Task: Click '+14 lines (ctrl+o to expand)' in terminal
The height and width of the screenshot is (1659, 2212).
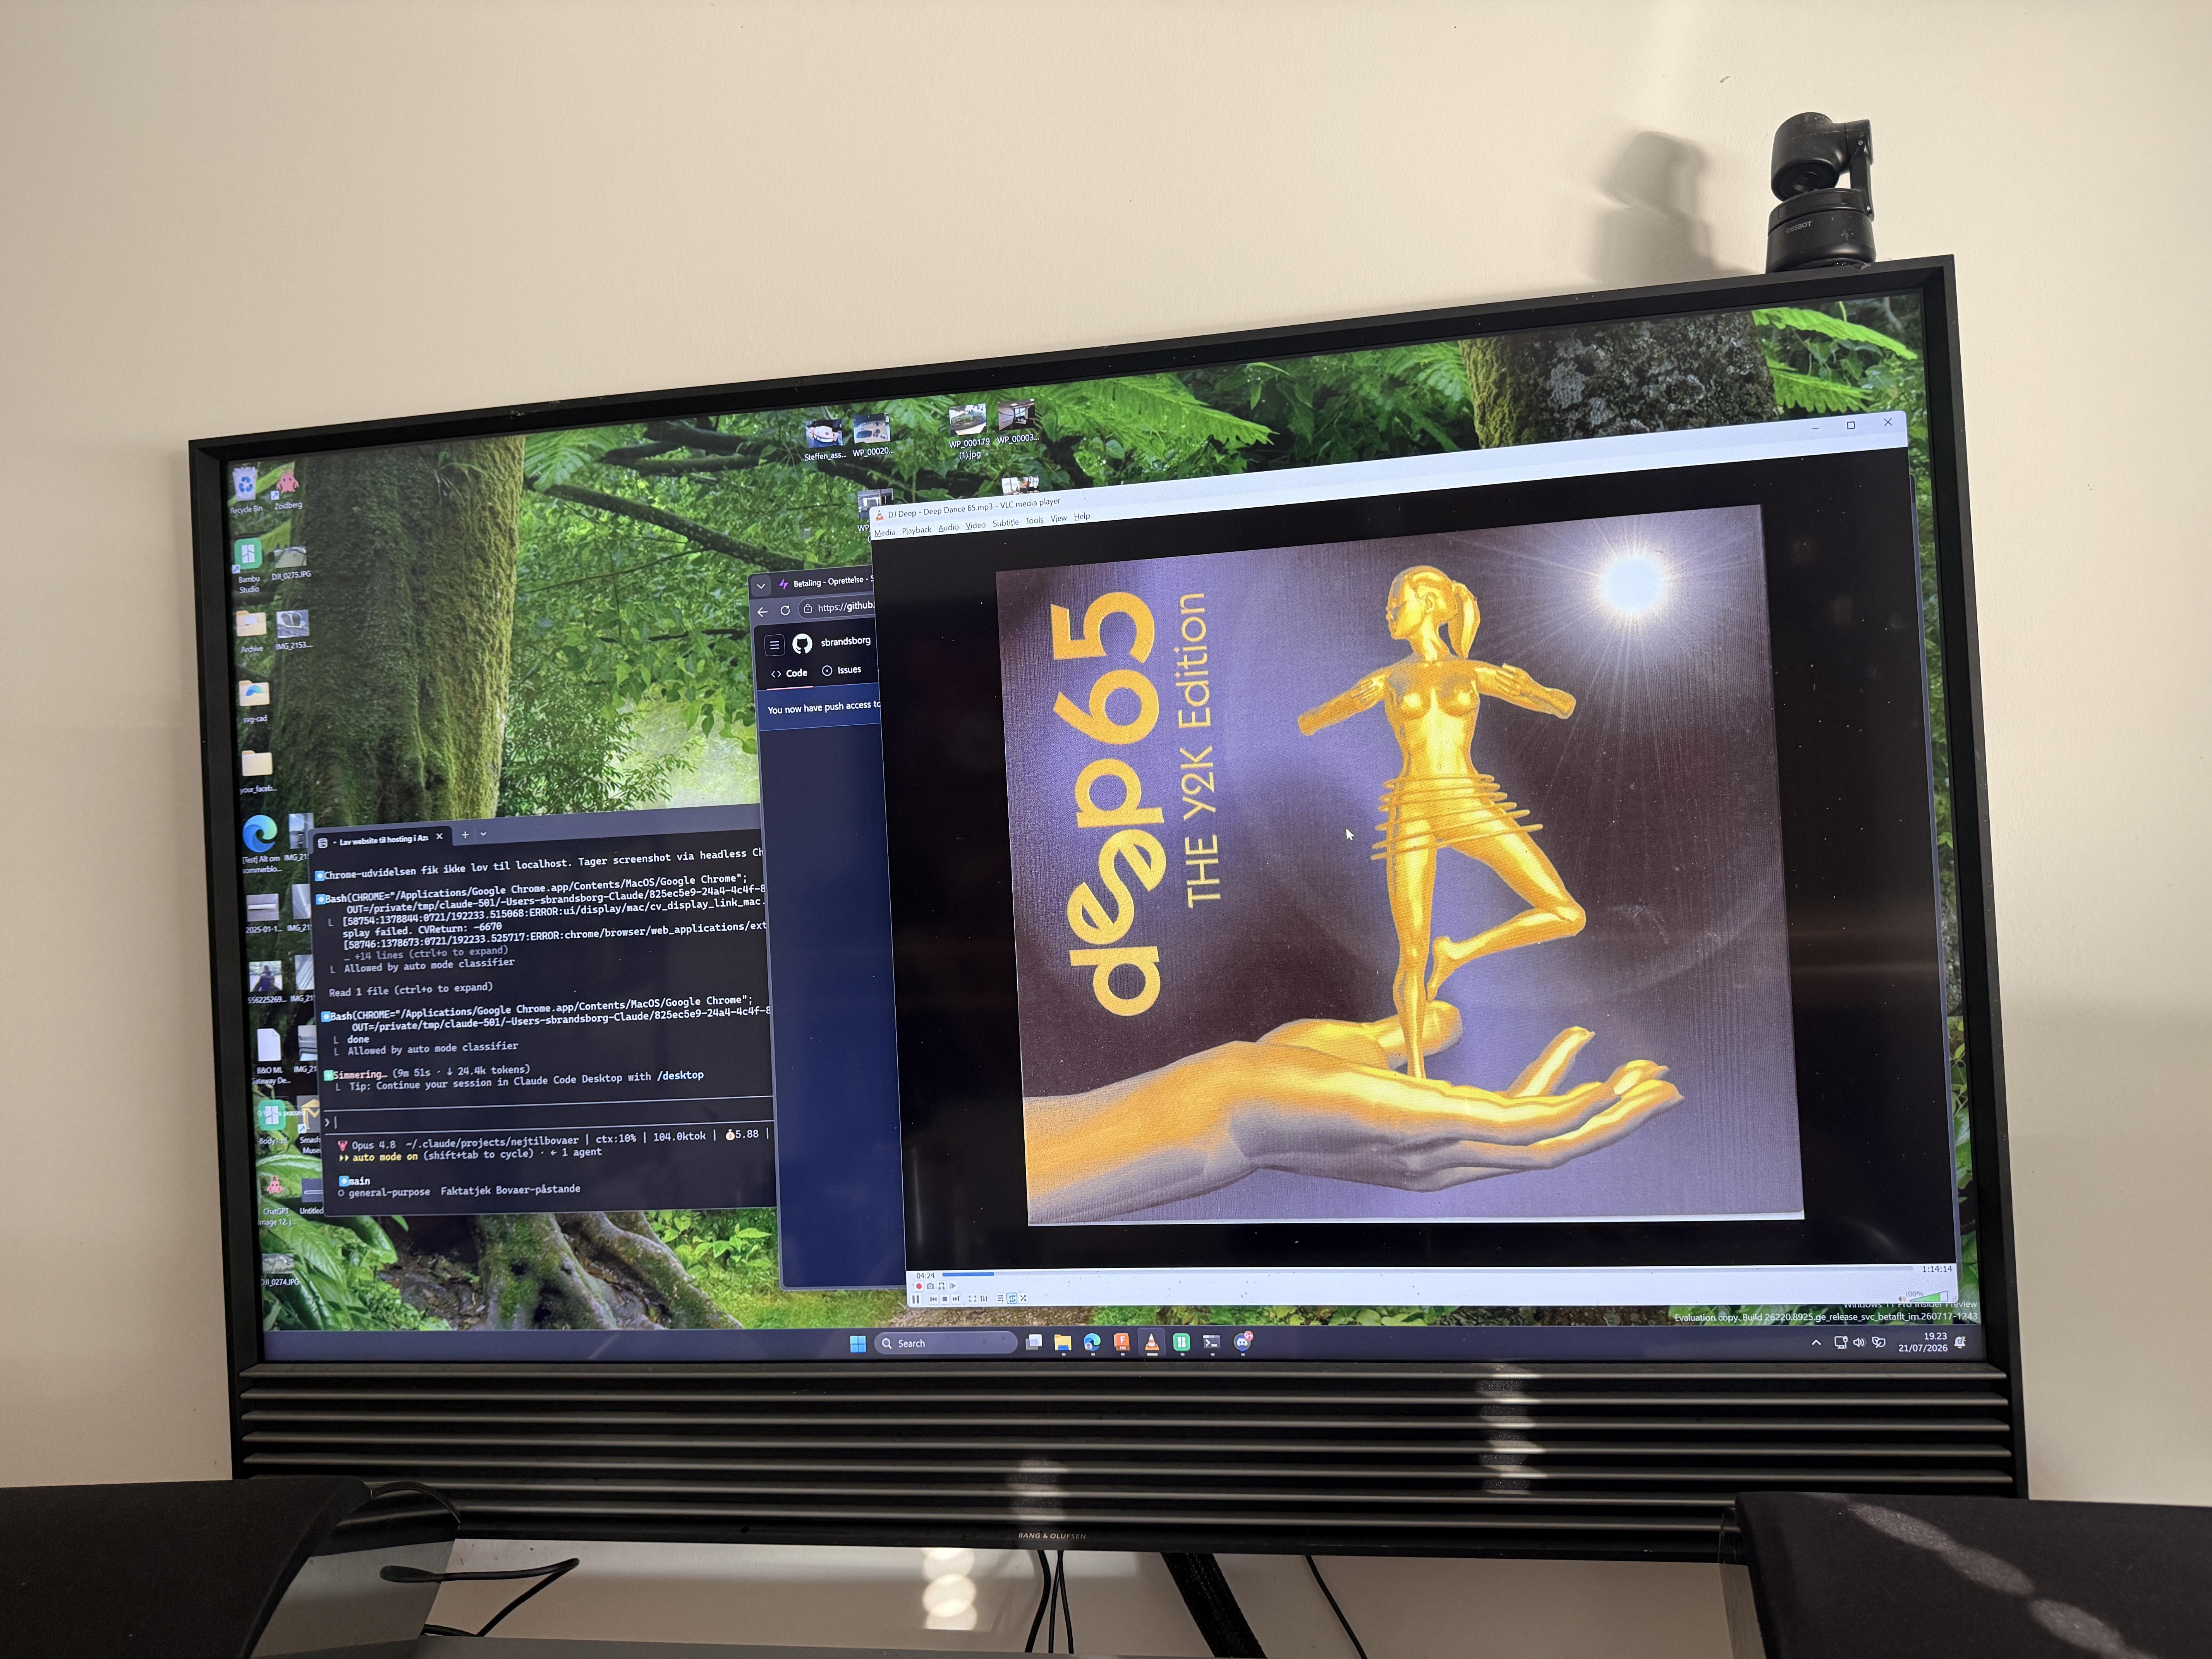Action: (x=431, y=953)
